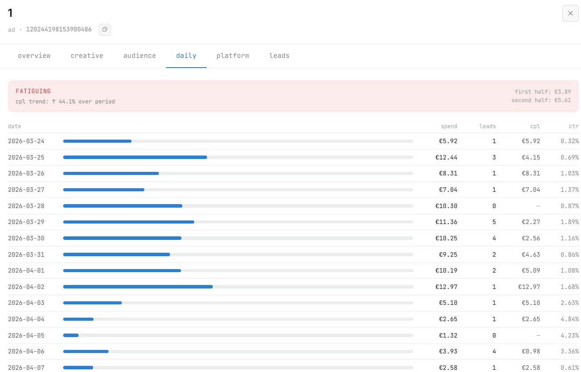
Task: Click the €2.27 cpl value
Action: (531, 222)
